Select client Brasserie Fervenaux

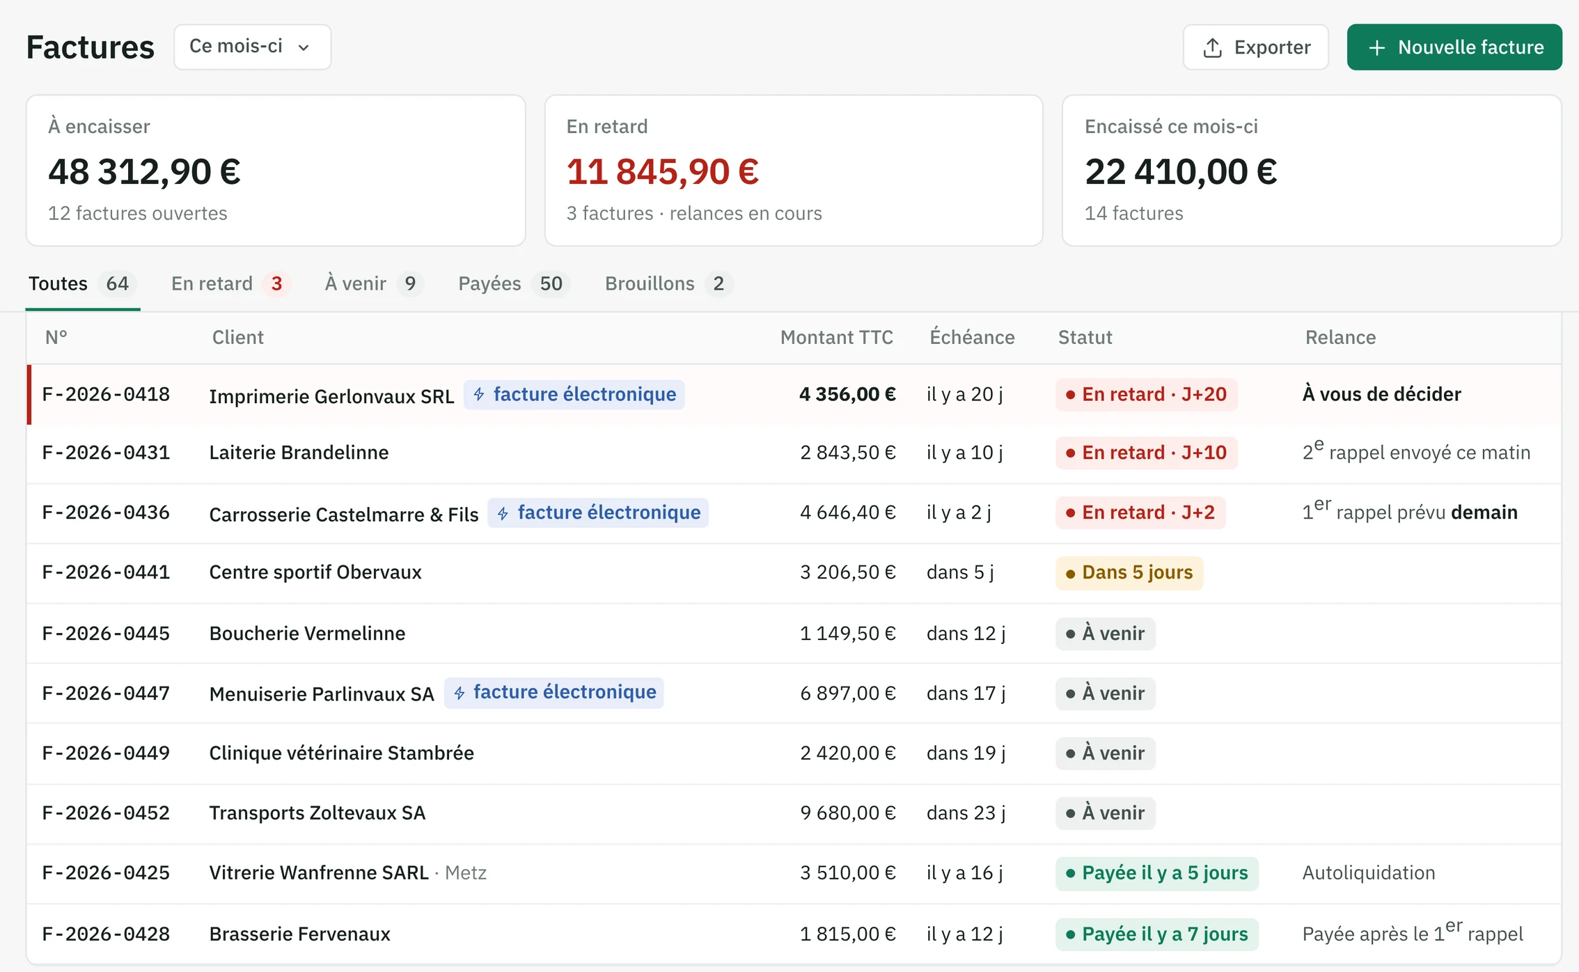click(x=300, y=935)
